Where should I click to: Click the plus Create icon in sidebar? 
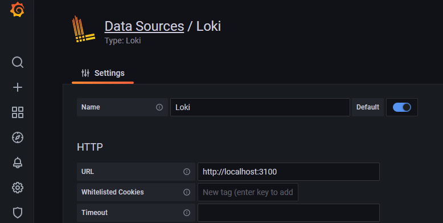point(18,87)
